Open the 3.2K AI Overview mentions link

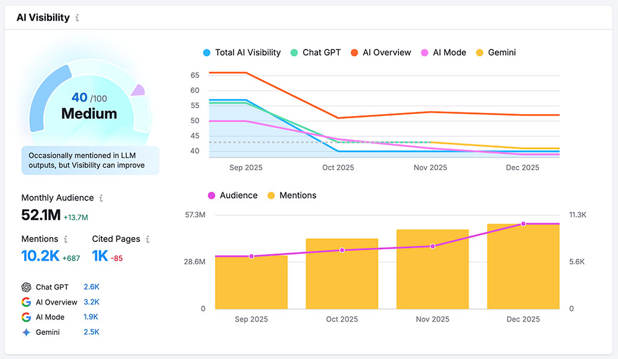(91, 302)
